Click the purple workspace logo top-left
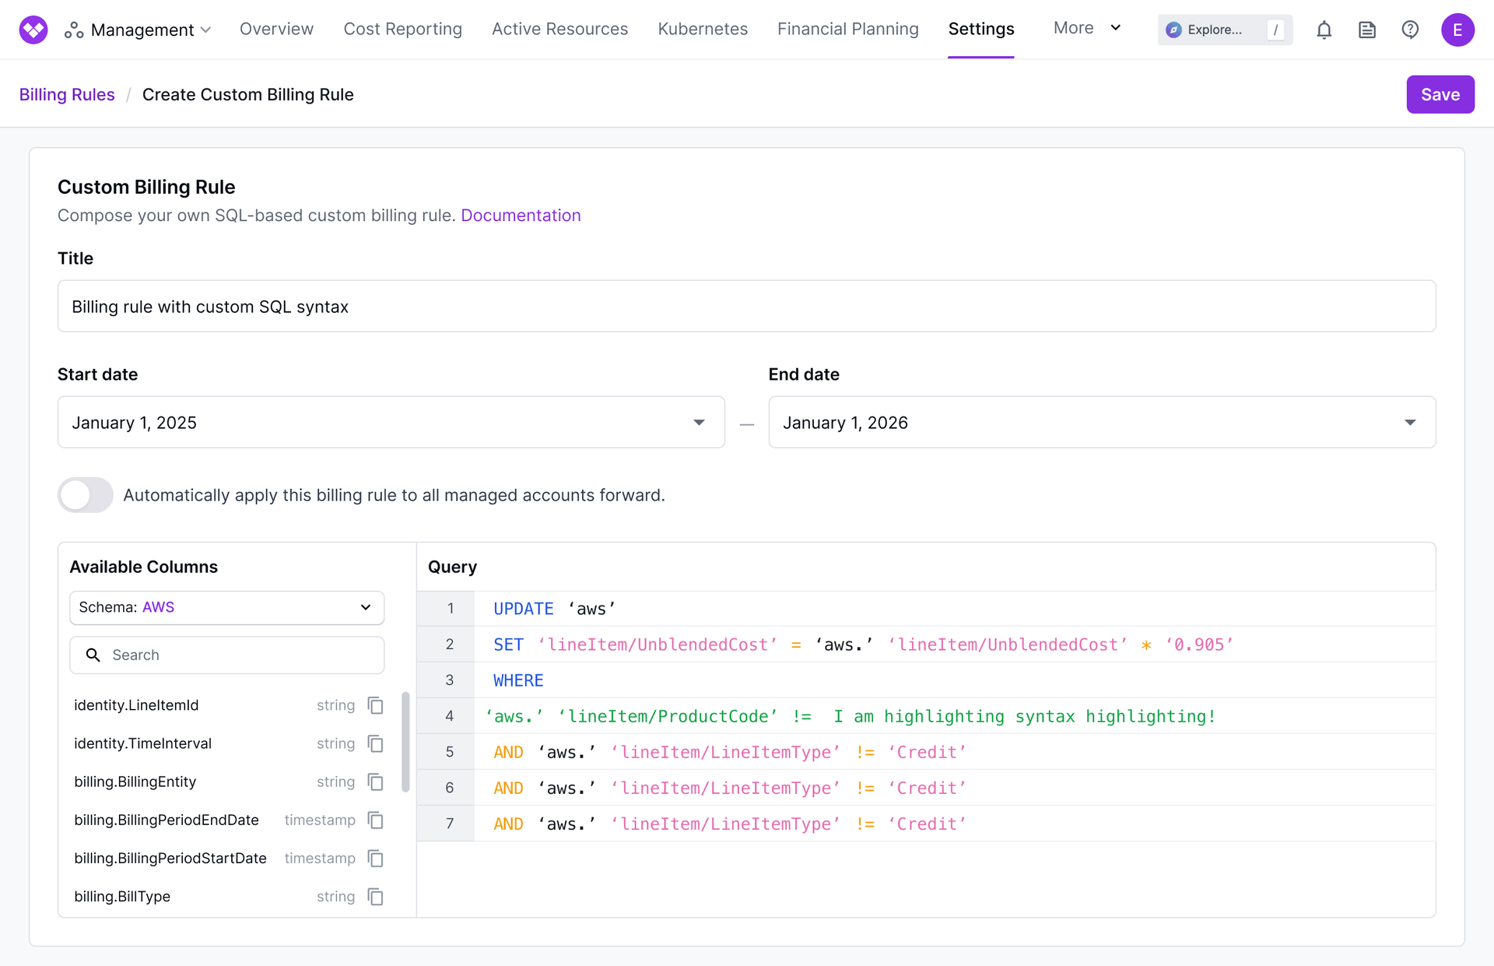This screenshot has height=966, width=1494. tap(32, 30)
